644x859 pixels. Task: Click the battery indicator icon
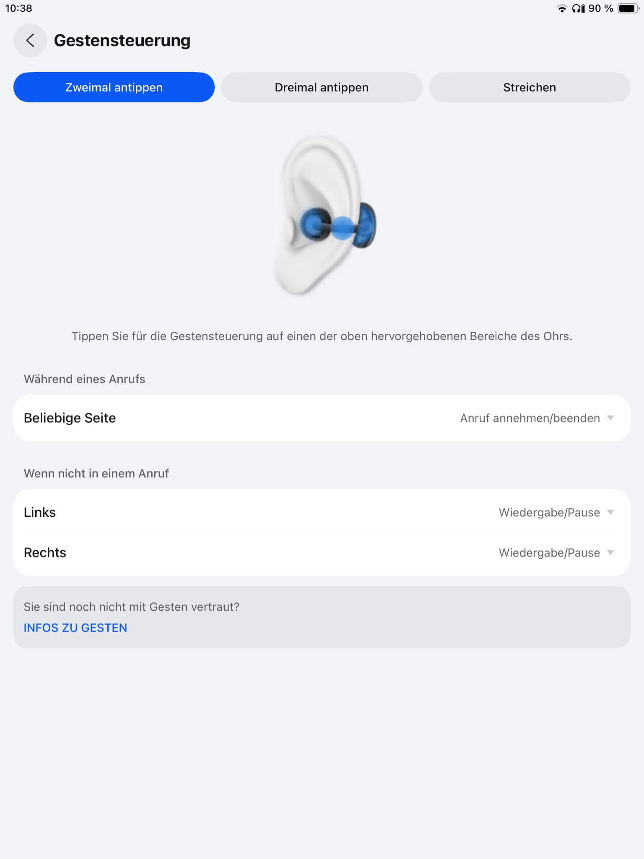click(628, 9)
